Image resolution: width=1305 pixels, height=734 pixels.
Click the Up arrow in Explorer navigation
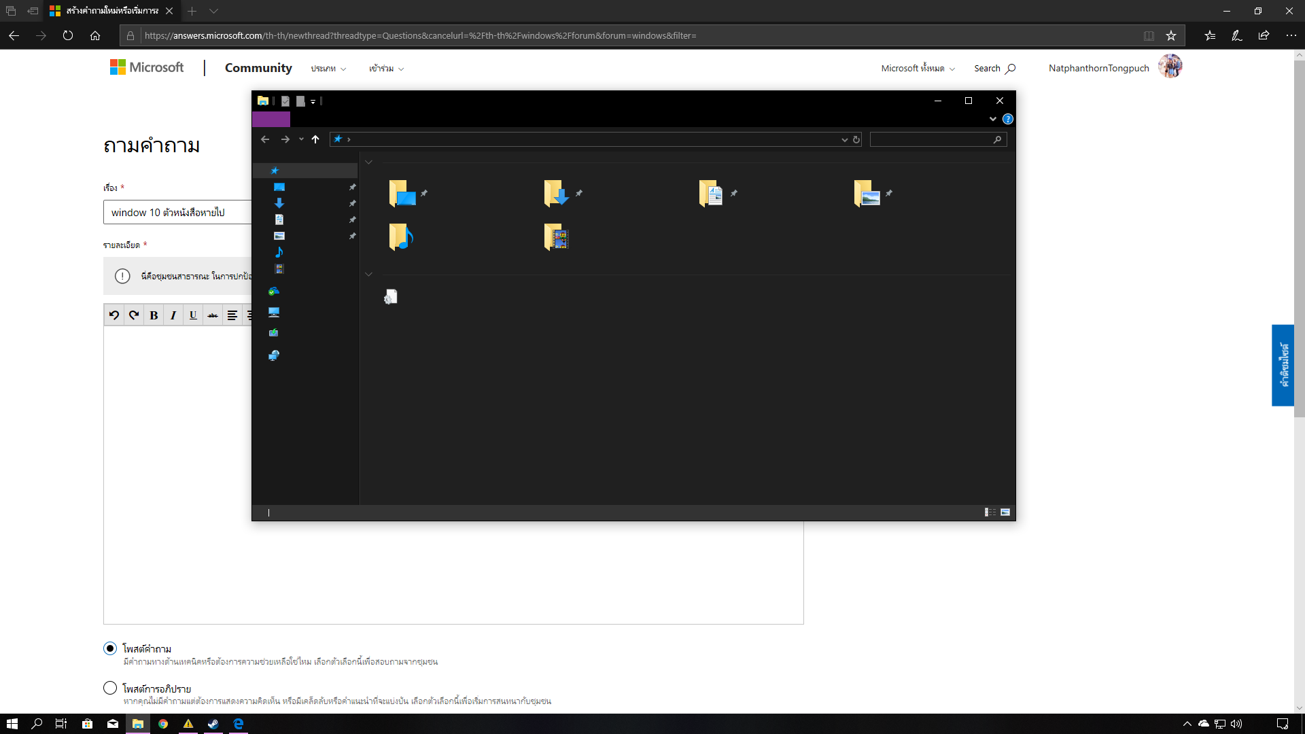pyautogui.click(x=315, y=139)
